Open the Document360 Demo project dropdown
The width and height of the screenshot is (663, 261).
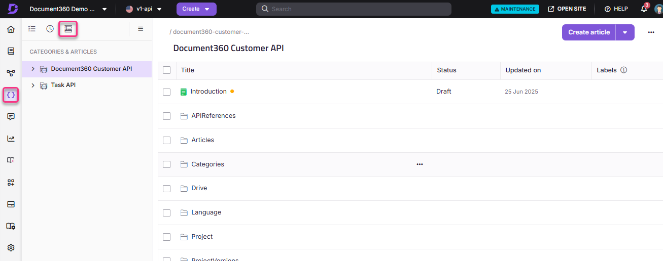(68, 9)
